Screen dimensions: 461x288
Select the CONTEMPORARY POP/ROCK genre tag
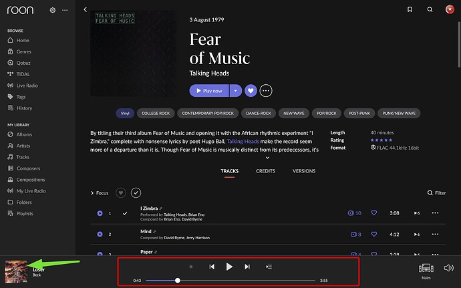[208, 113]
